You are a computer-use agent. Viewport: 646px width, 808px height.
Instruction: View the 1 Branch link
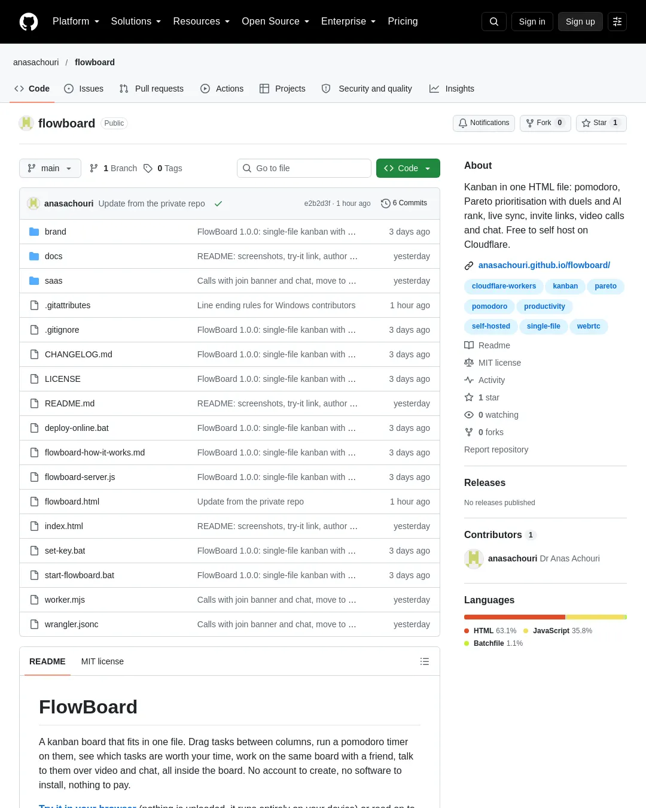[113, 168]
